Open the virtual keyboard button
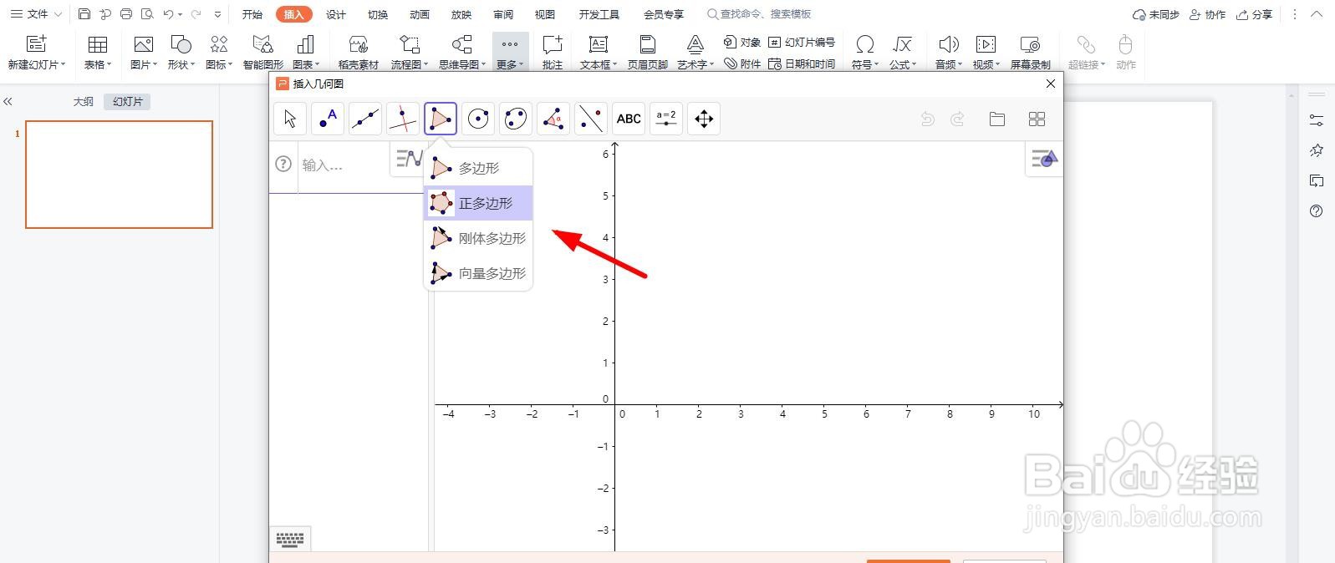Image resolution: width=1335 pixels, height=563 pixels. click(x=290, y=540)
